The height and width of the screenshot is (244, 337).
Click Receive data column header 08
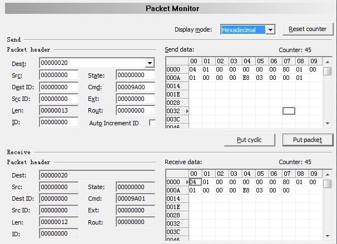point(302,174)
